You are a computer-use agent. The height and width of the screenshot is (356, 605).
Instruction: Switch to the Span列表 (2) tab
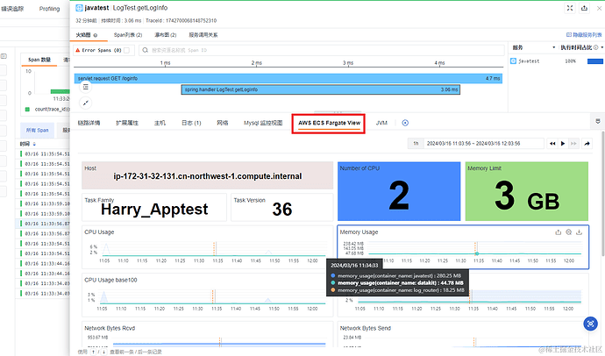pos(128,35)
